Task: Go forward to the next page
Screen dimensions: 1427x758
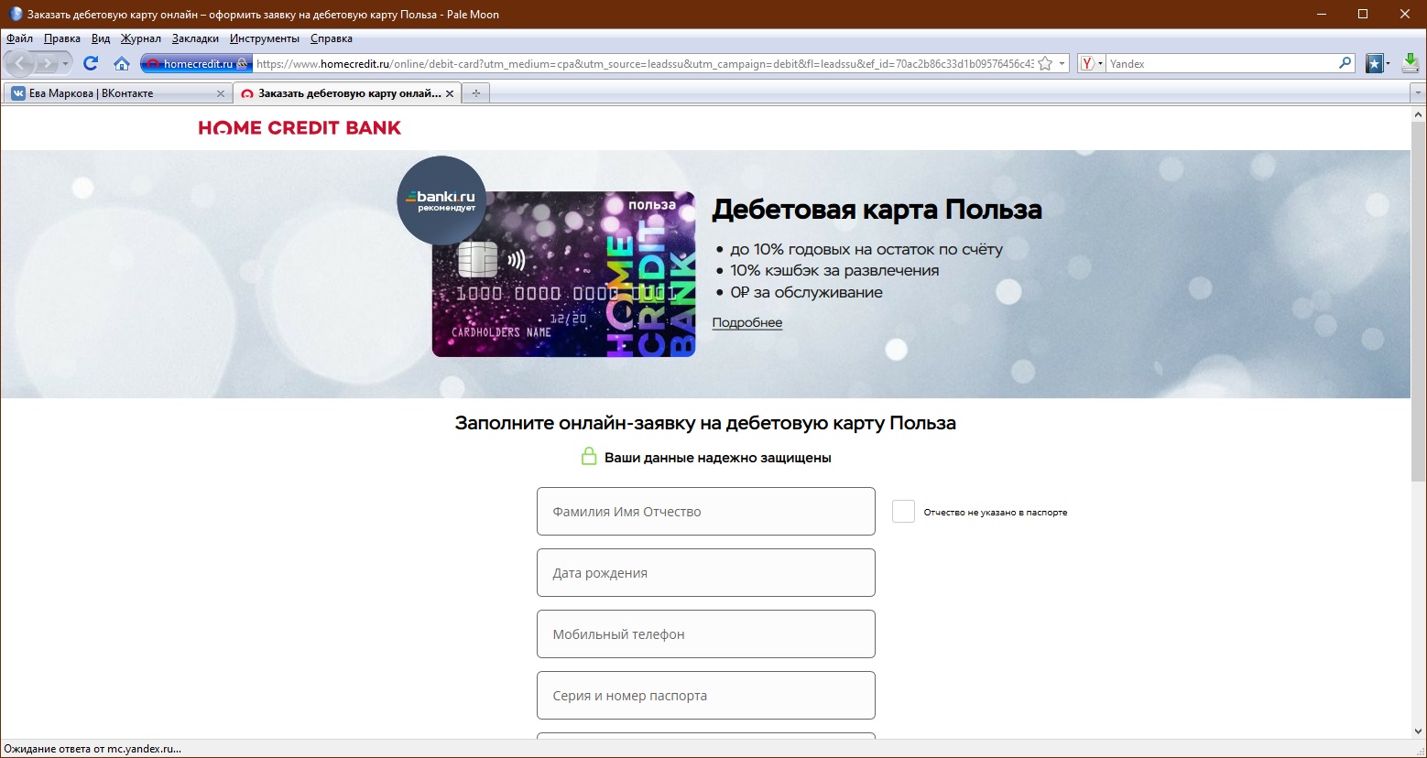Action: [x=47, y=63]
